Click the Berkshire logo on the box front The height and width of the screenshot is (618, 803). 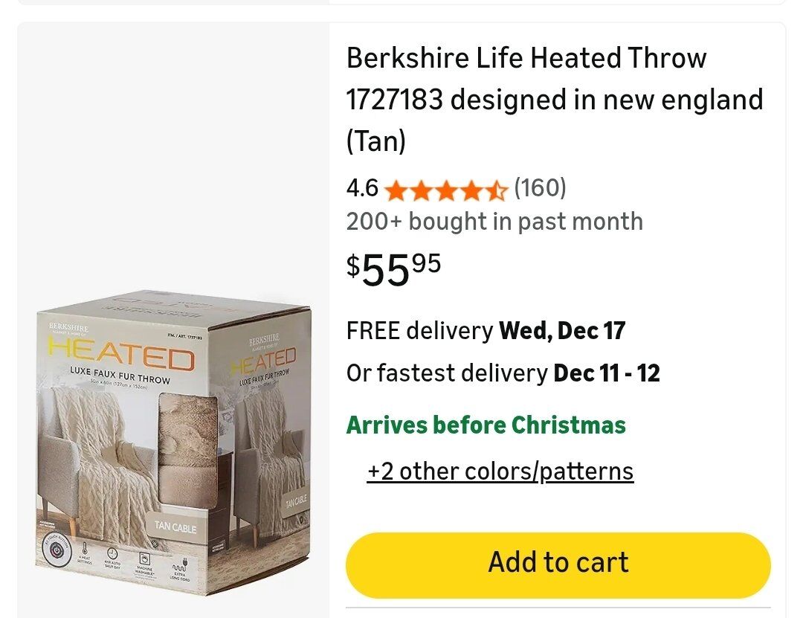68,328
